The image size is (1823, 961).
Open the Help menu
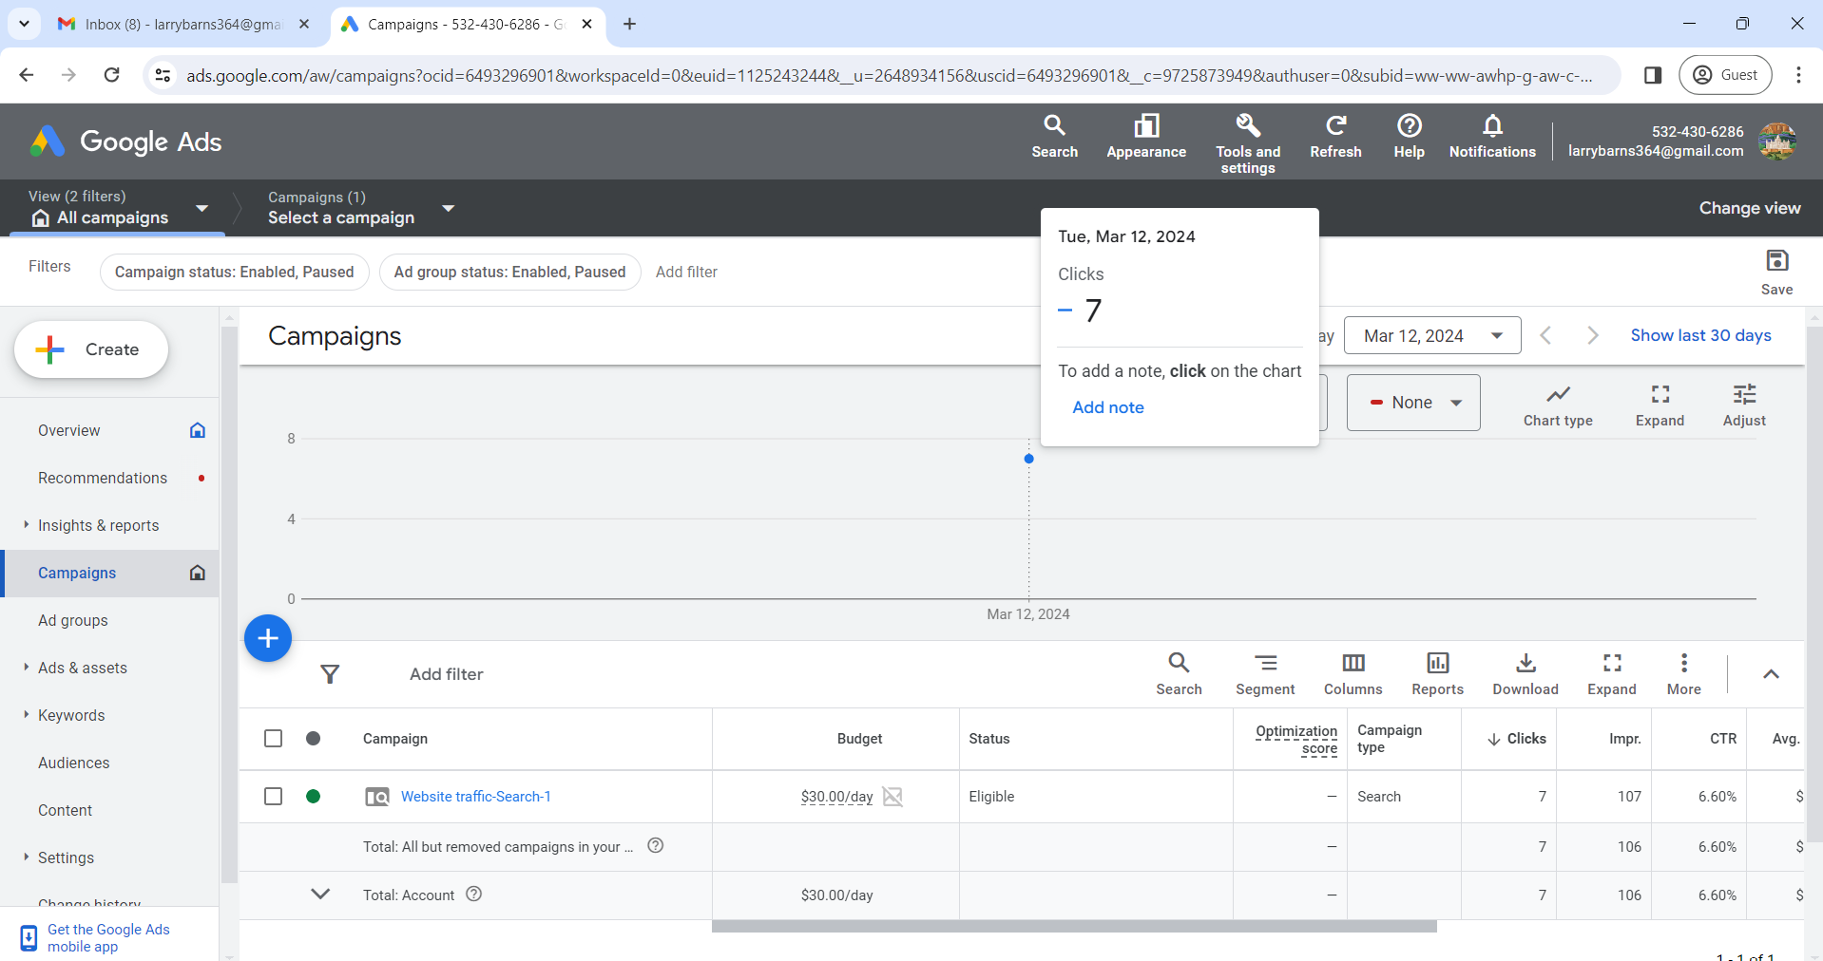pos(1409,137)
